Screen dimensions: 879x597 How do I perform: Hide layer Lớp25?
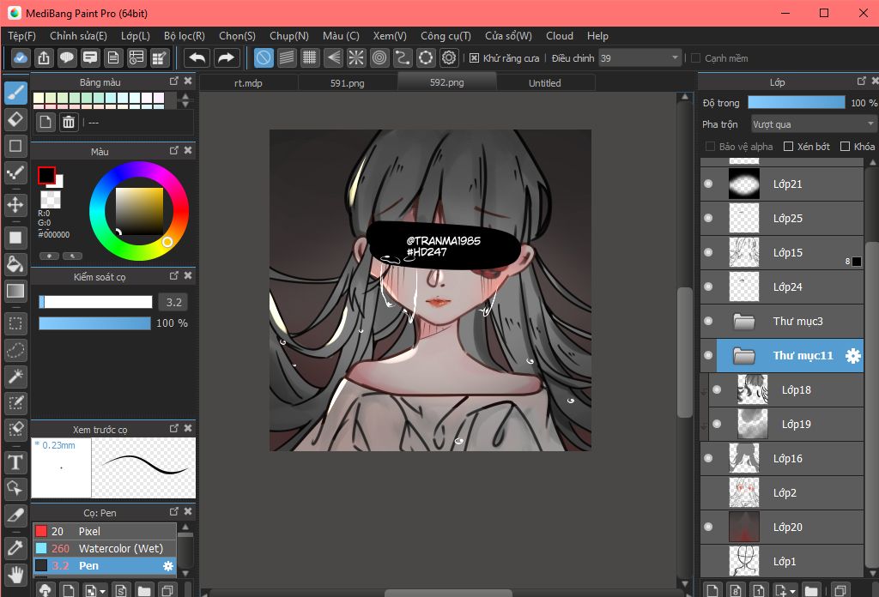tap(708, 218)
